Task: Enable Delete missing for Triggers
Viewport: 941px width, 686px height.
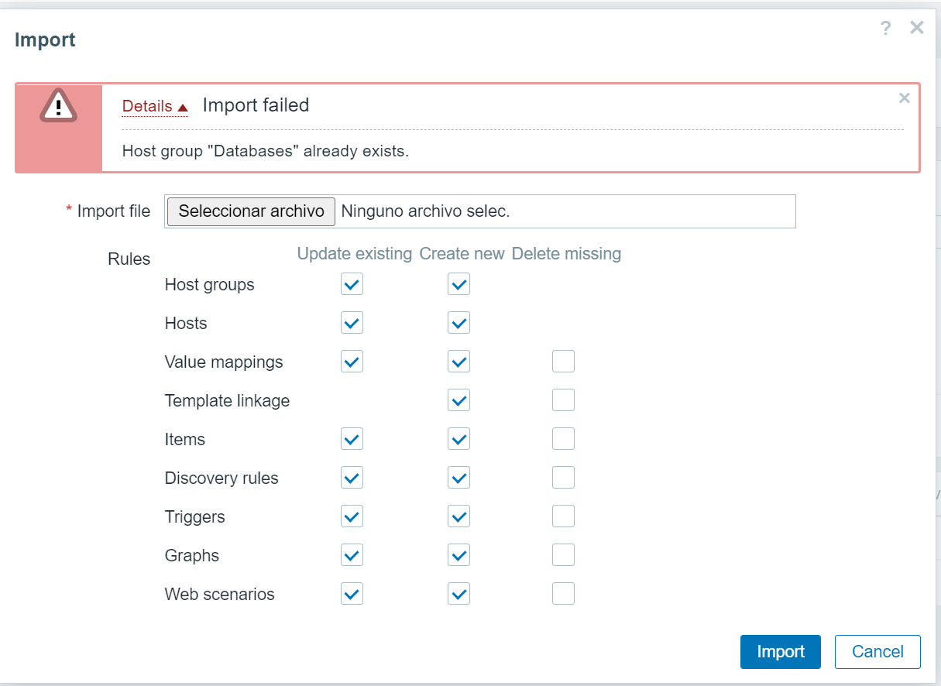Action: [563, 517]
